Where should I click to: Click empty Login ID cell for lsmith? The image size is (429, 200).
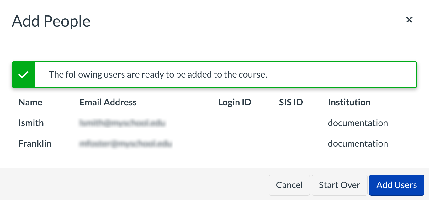[x=235, y=123]
